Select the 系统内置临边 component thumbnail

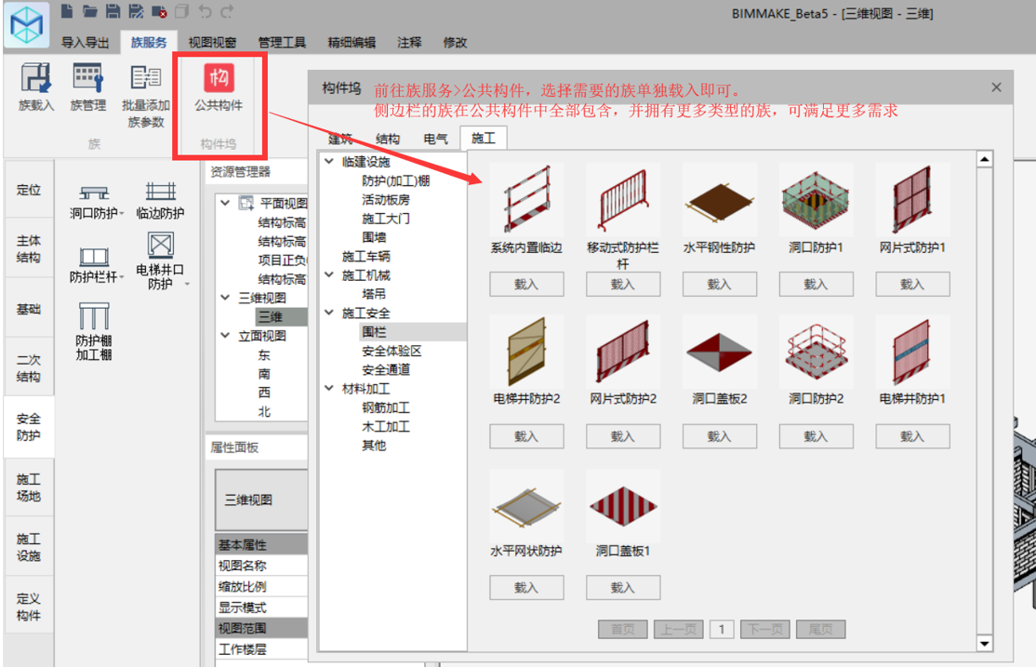point(526,200)
